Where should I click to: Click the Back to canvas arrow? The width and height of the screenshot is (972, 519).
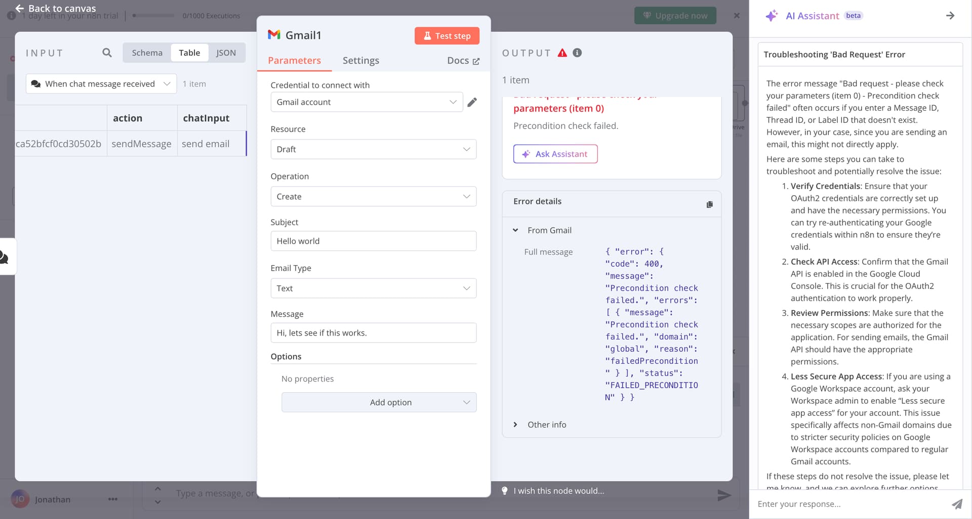tap(20, 8)
